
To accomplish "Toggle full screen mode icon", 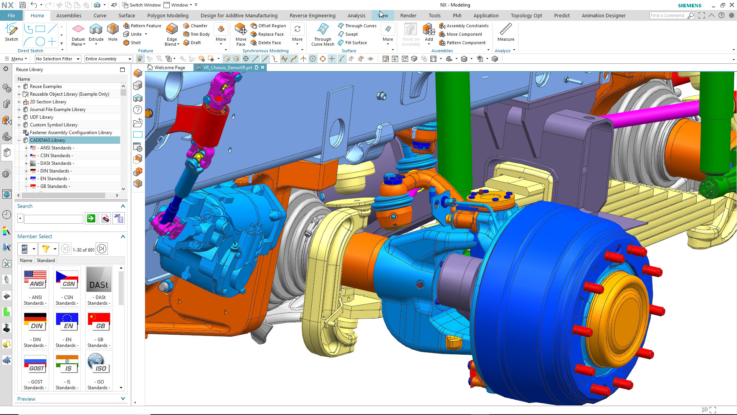I will [702, 15].
